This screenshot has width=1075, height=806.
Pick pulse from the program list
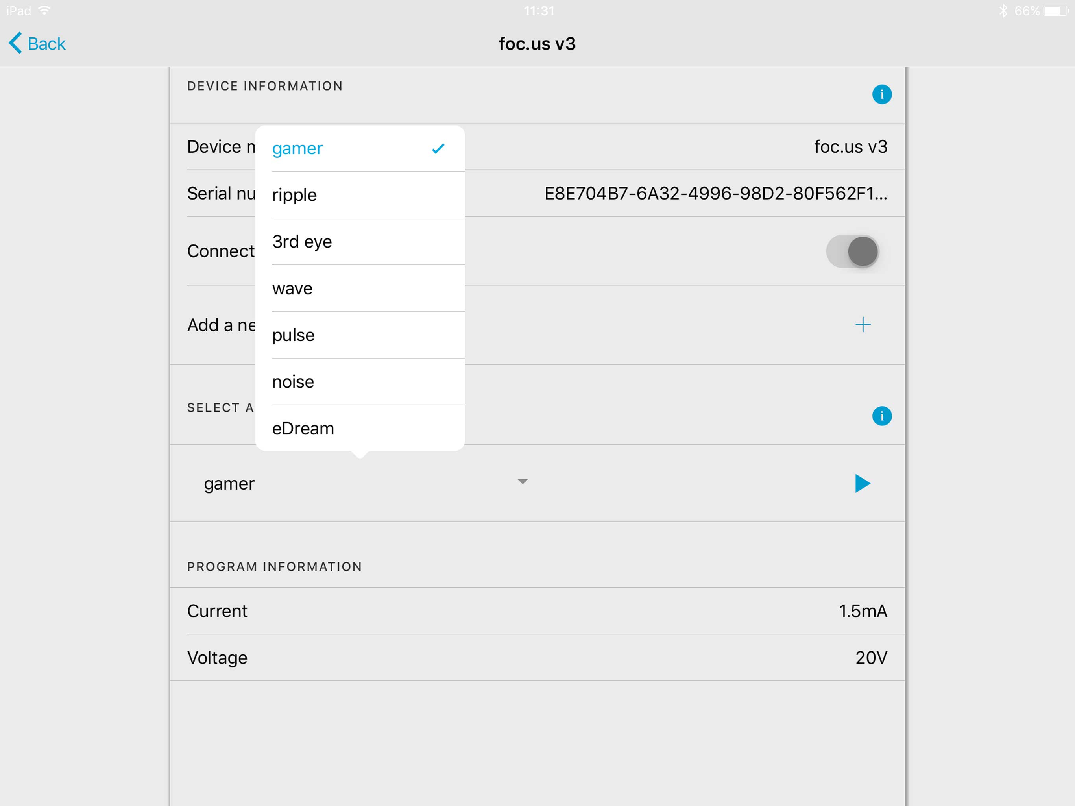(x=360, y=335)
